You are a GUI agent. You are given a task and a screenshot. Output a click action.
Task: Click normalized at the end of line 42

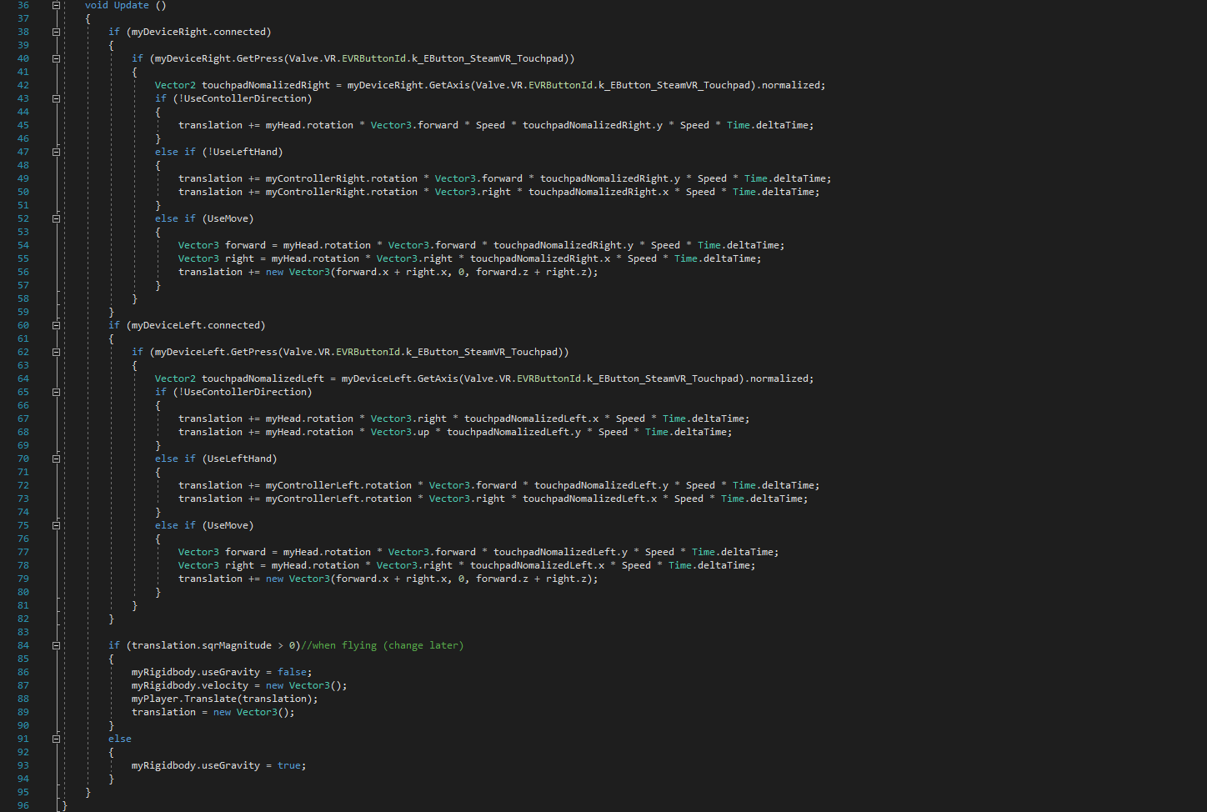point(790,85)
